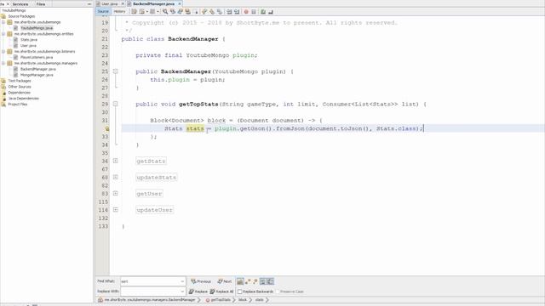Click the Shift Line Right icon
This screenshot has width=545, height=306.
coord(237,11)
